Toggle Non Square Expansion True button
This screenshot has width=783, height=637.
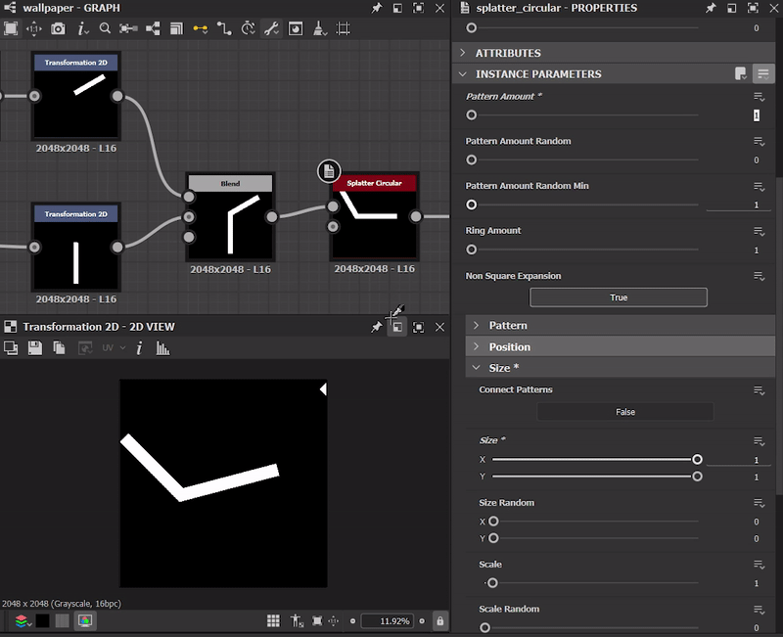click(x=618, y=297)
